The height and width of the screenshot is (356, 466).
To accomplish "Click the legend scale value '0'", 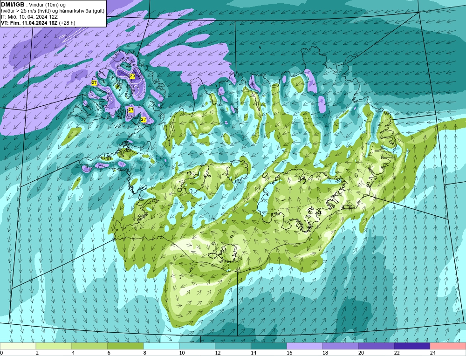I will [1, 353].
